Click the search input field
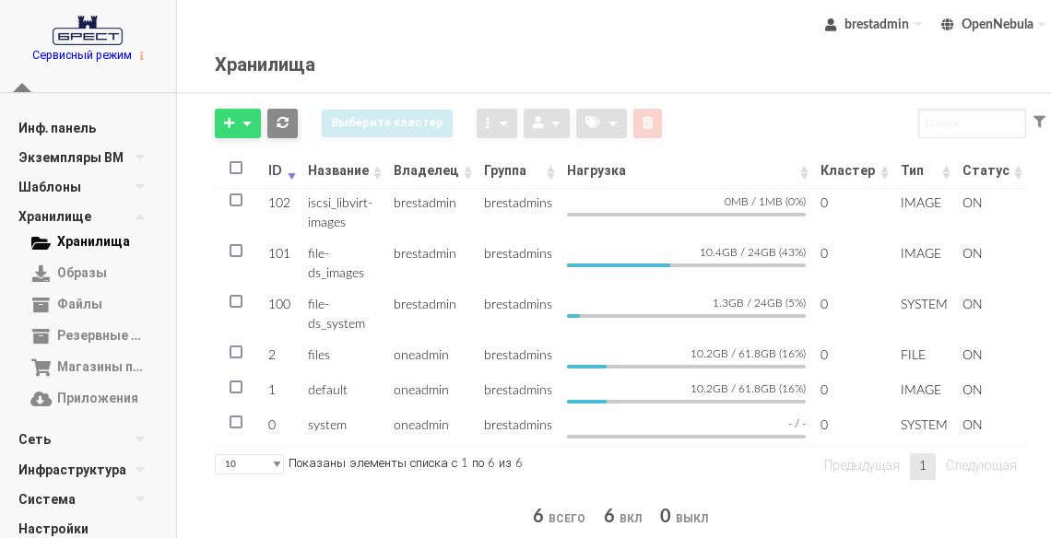 pos(971,123)
